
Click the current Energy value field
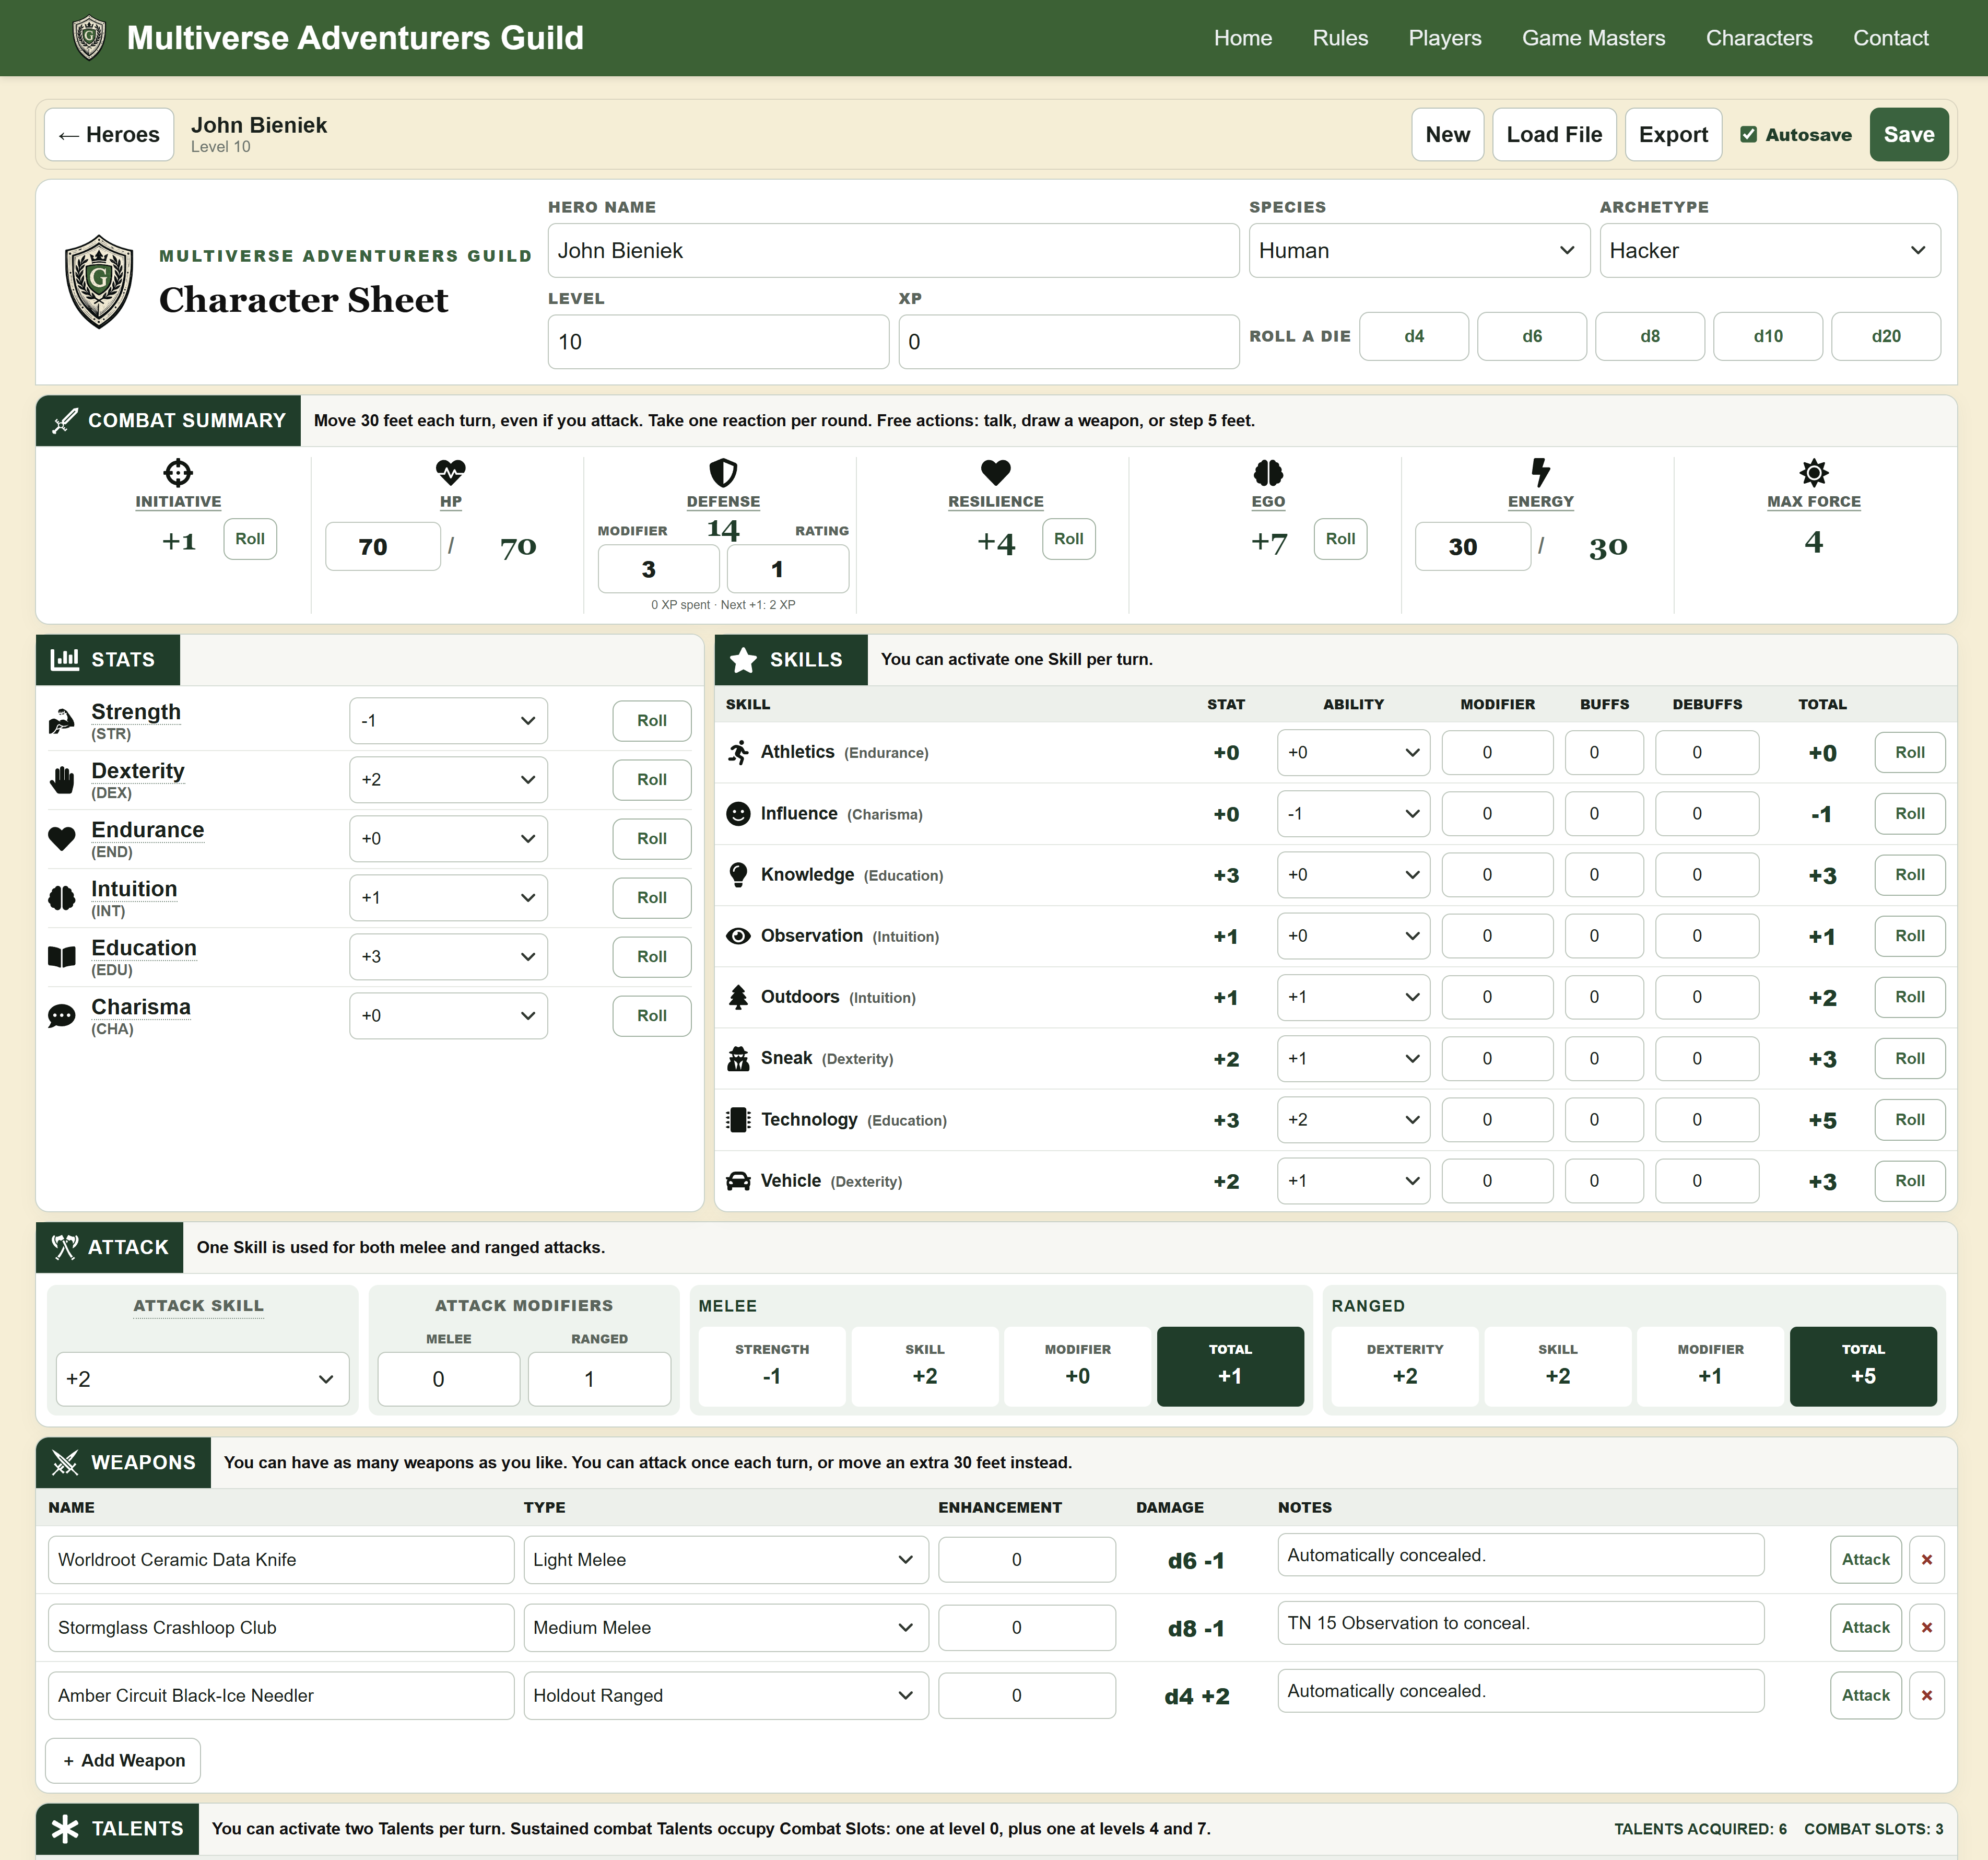[x=1473, y=547]
